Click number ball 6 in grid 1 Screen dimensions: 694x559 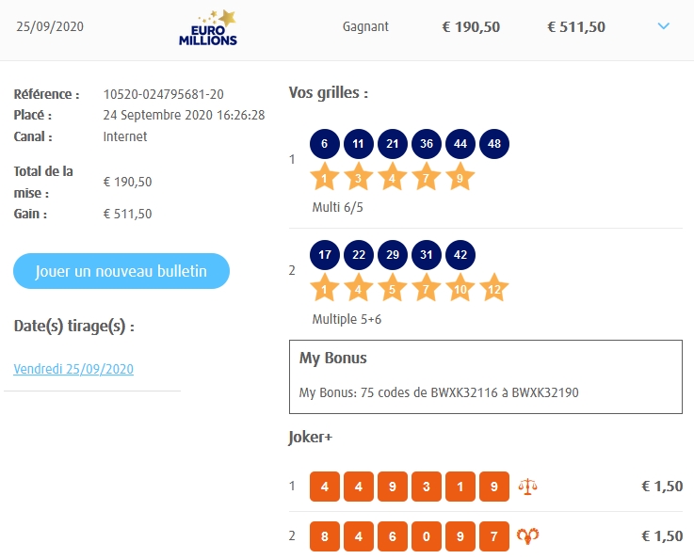(x=325, y=144)
